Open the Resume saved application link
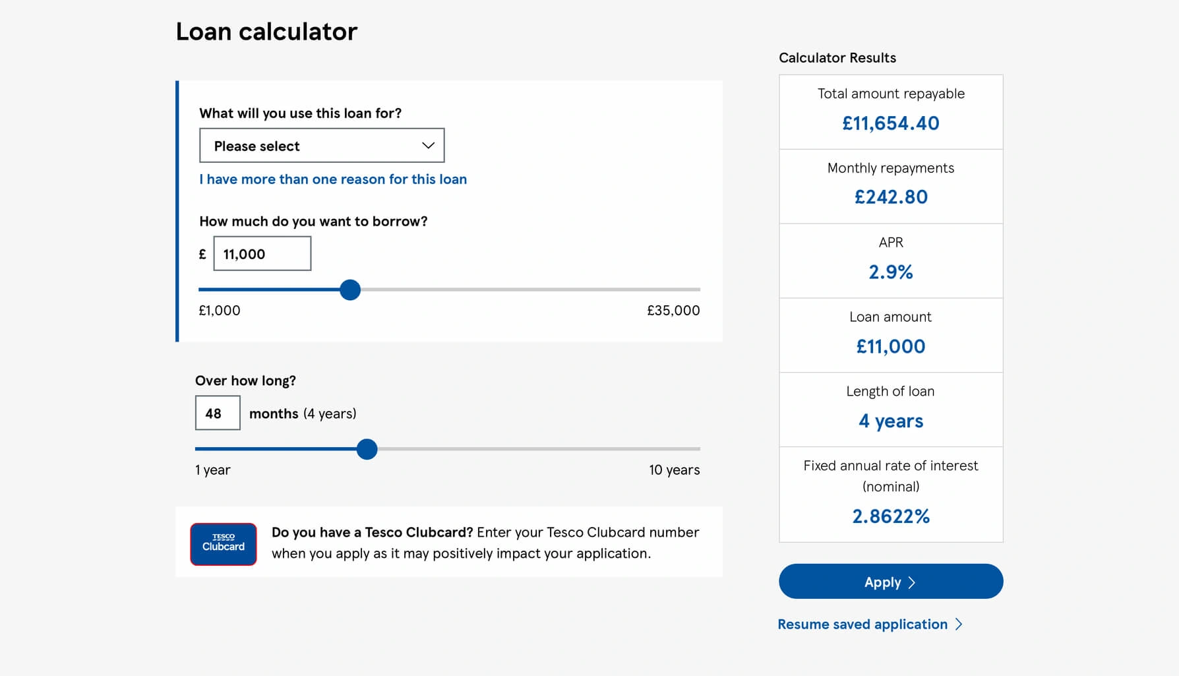 tap(862, 624)
